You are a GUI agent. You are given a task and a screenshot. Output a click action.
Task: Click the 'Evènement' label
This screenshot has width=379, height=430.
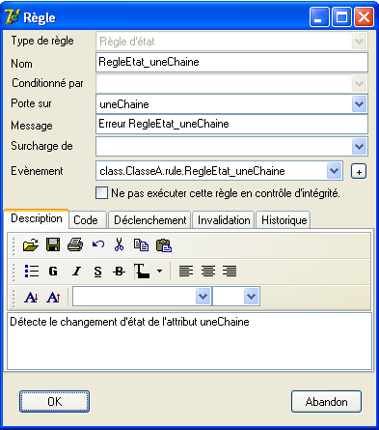pos(37,171)
